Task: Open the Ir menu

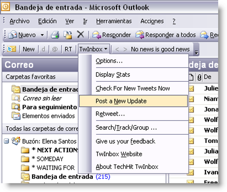Action: tap(85, 21)
